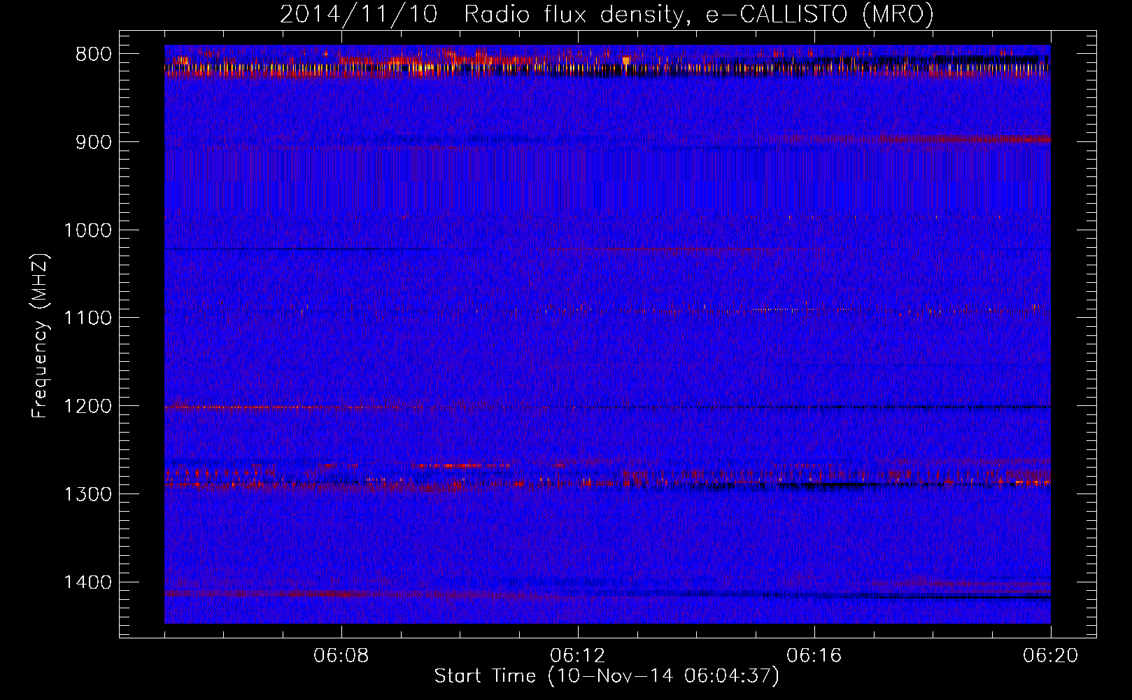The height and width of the screenshot is (700, 1132).
Task: Click the 1200 frequency tick label
Action: [x=87, y=406]
